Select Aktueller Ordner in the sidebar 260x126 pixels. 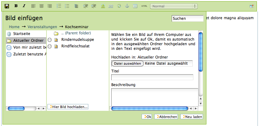(26, 41)
